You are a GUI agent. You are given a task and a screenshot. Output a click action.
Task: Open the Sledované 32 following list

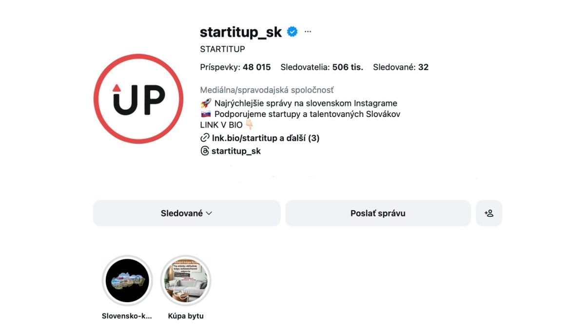401,67
